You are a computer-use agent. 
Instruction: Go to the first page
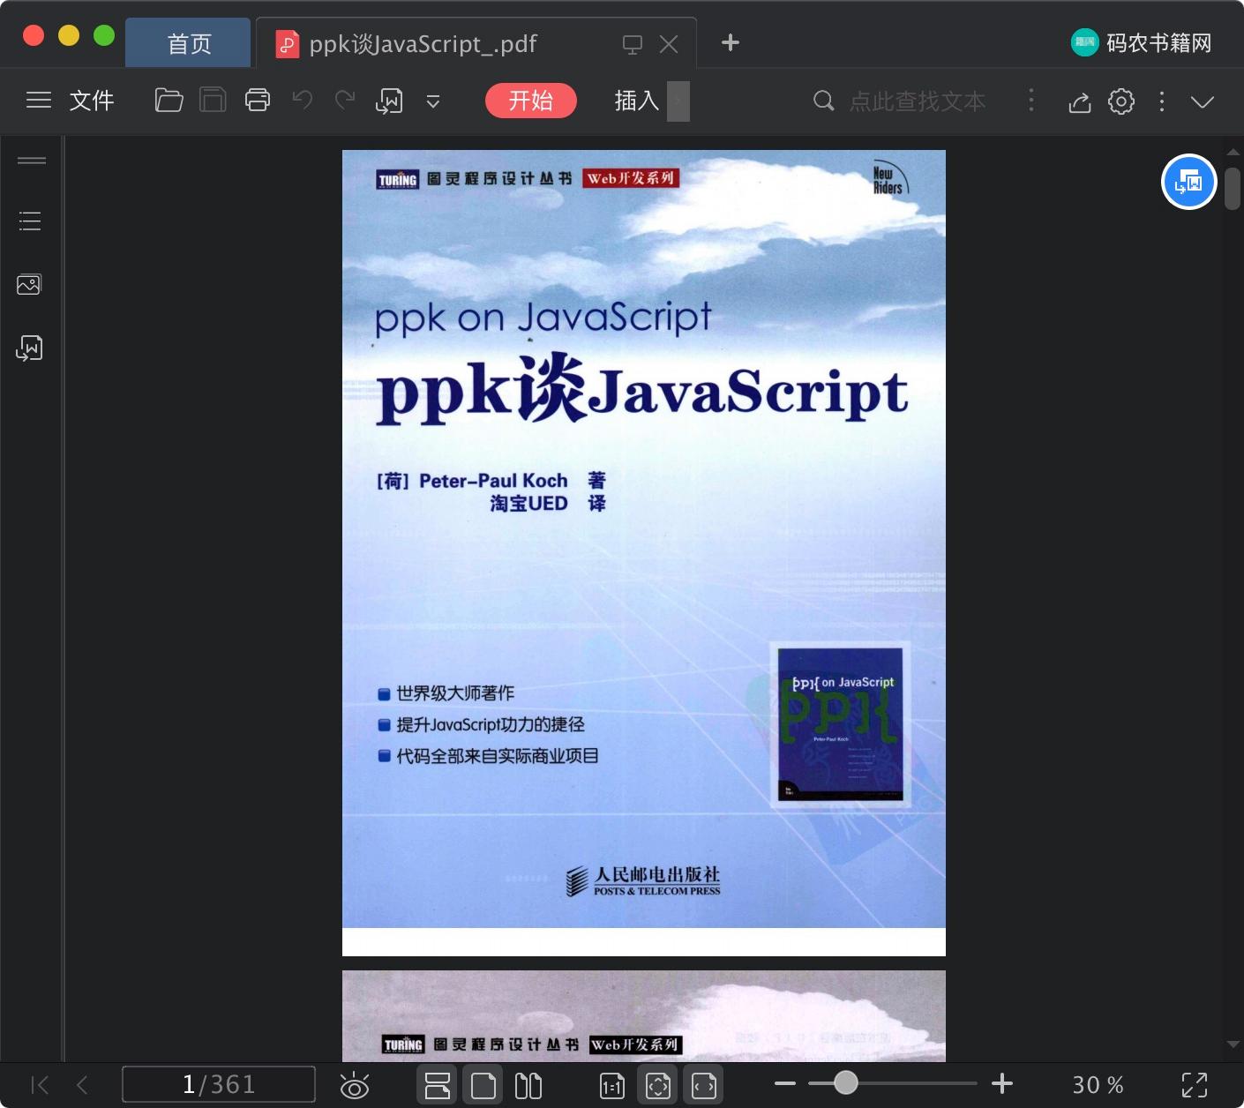click(x=40, y=1085)
